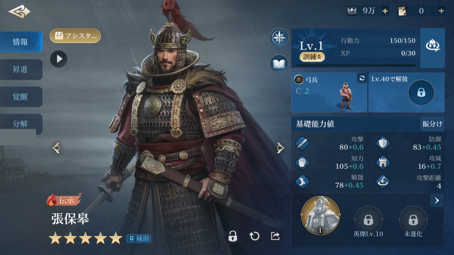Tap the locked Lv.40で解放 slot

pyautogui.click(x=406, y=92)
